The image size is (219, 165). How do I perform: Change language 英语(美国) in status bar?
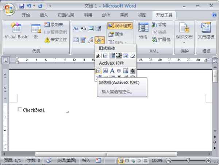66,161
